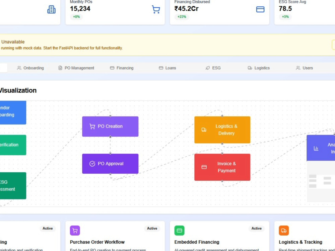
Task: Click the truck icon in the Logistics & Delivery node
Action: pos(204,130)
